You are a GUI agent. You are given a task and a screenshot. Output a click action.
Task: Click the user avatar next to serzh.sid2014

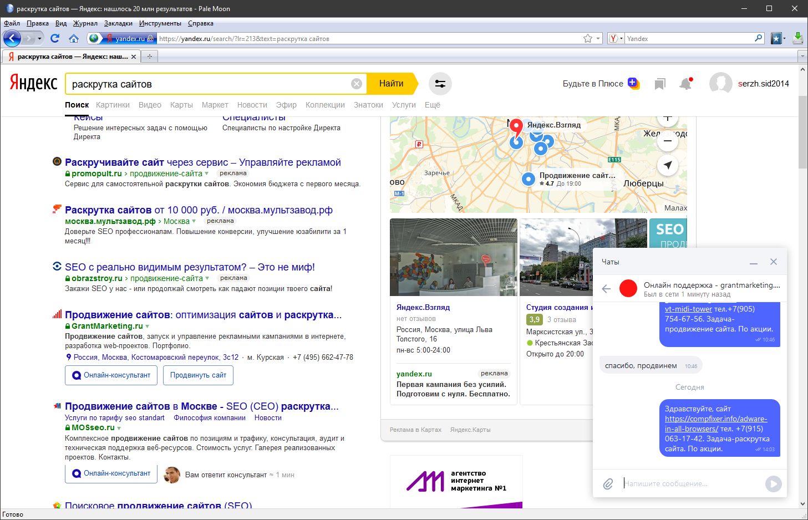pos(720,84)
